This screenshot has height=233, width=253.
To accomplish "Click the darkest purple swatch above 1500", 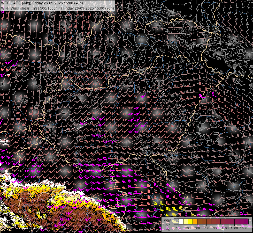I will [x=246, y=221].
